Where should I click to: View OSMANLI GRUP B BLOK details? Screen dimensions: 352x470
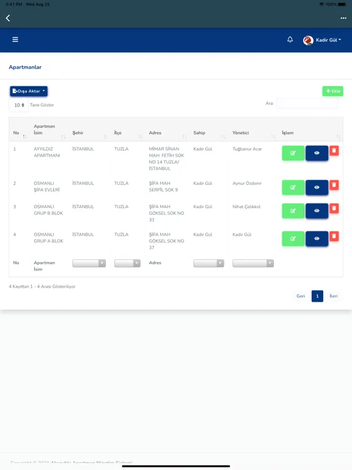(x=317, y=211)
